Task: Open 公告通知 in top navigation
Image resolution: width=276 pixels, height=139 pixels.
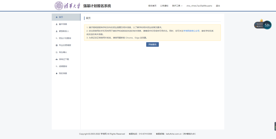Action: click(164, 6)
